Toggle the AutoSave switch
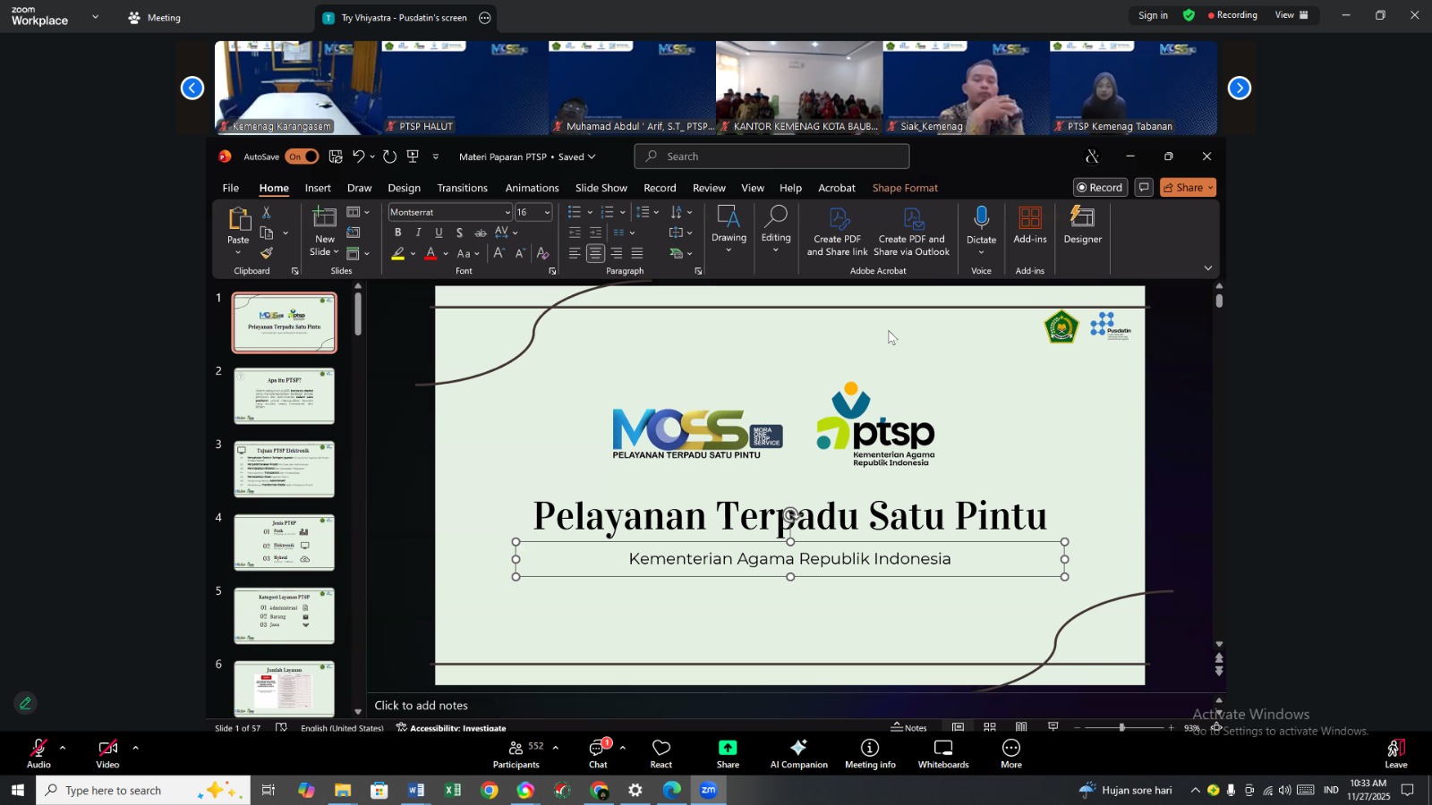 pos(302,157)
